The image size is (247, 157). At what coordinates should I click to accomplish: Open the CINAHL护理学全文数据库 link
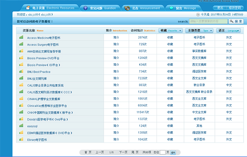pos(44,99)
